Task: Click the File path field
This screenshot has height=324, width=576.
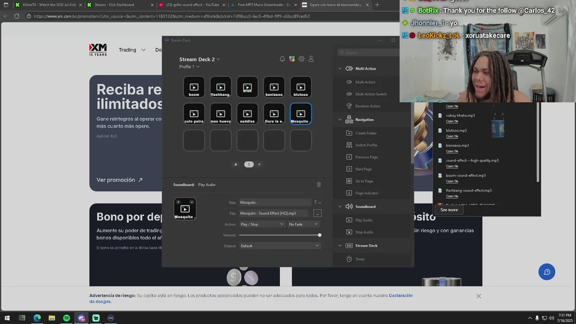Action: [274, 213]
